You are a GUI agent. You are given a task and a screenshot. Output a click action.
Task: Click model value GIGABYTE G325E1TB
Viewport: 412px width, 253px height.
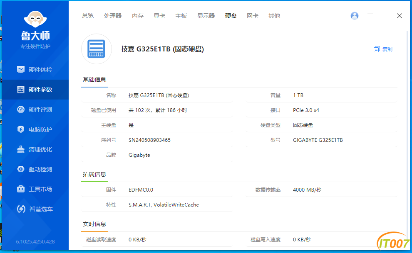coord(318,140)
